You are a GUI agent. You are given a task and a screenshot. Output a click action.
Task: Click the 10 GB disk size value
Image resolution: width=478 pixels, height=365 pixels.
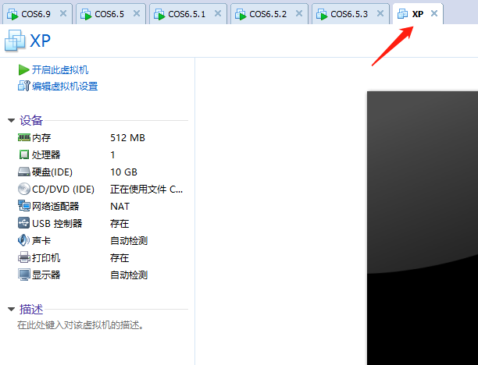(123, 172)
